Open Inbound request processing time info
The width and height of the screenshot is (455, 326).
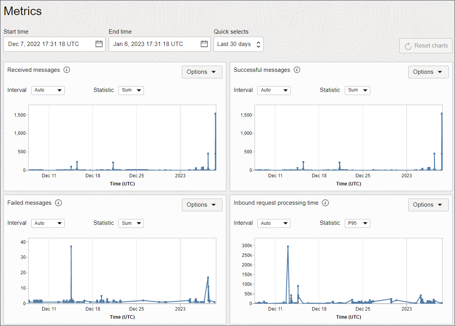tap(325, 203)
